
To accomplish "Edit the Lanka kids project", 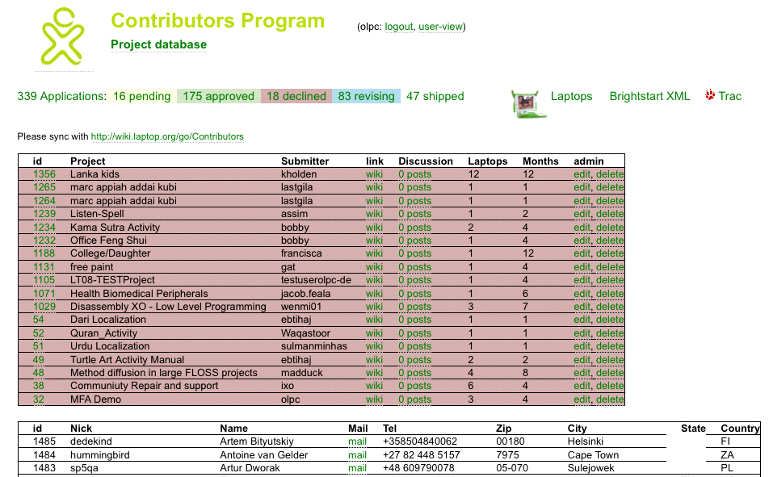I will point(582,174).
